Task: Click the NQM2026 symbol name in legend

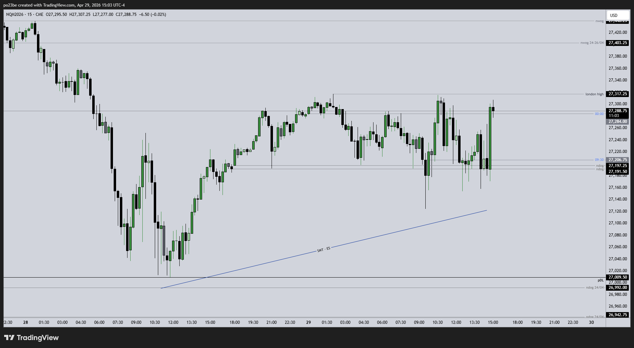Action: [x=15, y=14]
